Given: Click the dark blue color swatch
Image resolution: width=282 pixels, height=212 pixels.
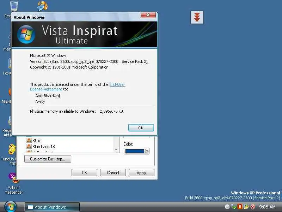Looking at the screenshot, I should click(x=135, y=151).
